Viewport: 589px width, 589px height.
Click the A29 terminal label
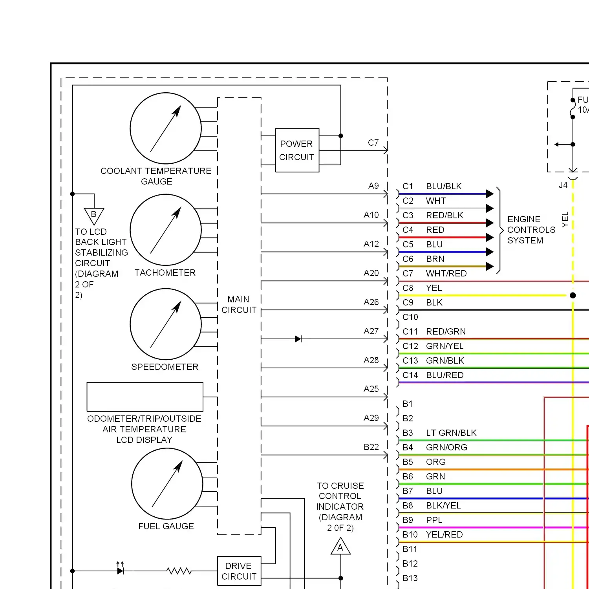click(371, 418)
